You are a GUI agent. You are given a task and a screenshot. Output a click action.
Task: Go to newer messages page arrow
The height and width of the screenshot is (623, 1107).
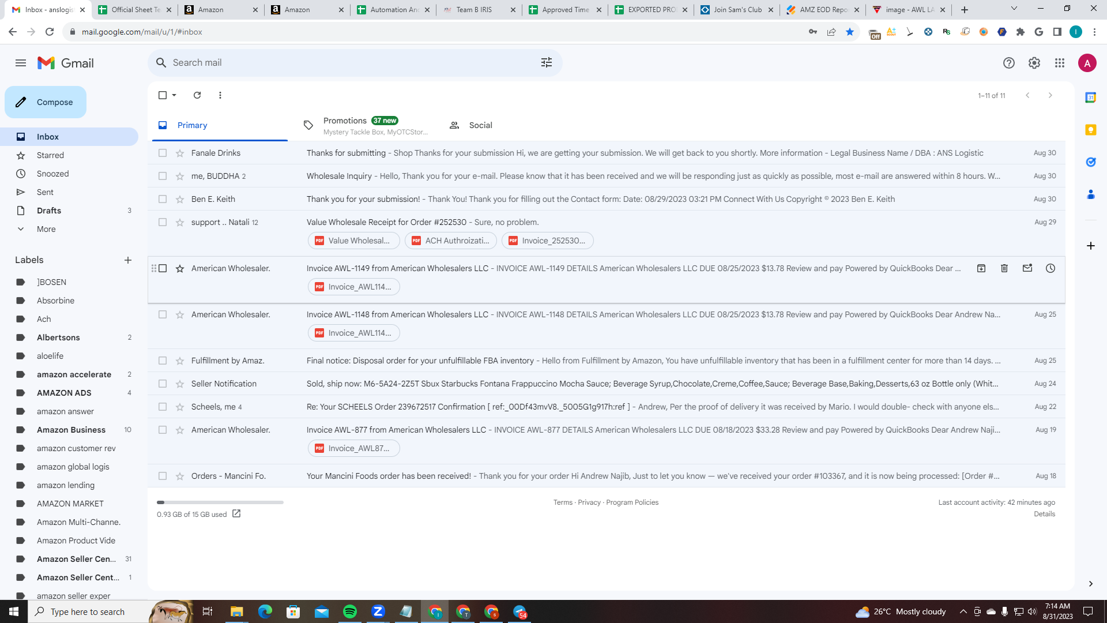[x=1027, y=95]
